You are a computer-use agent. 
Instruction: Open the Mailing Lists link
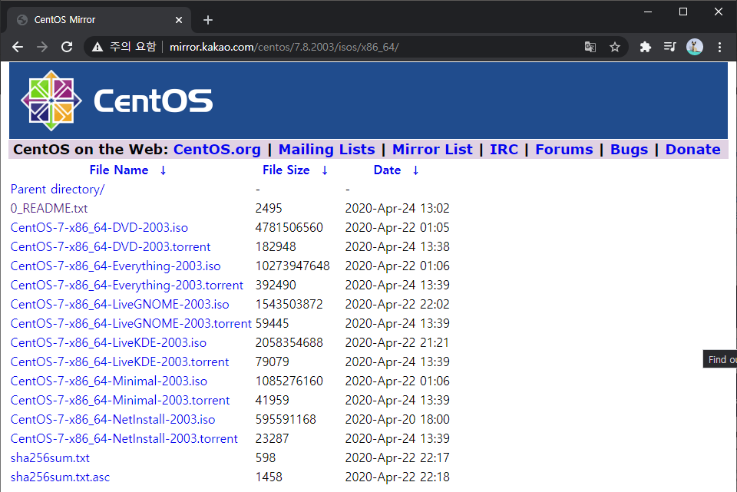(x=327, y=150)
